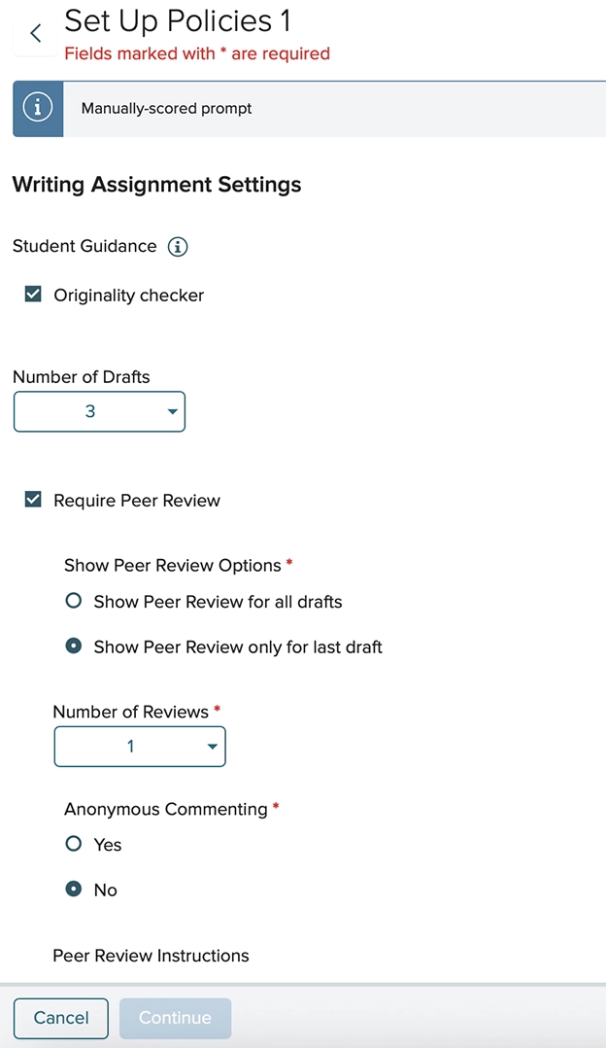Click the Cancel button

(x=60, y=1018)
